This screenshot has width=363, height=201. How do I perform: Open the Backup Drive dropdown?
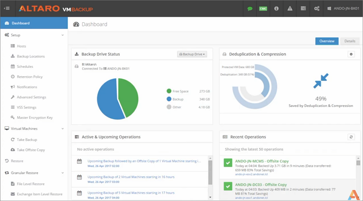[x=192, y=54]
